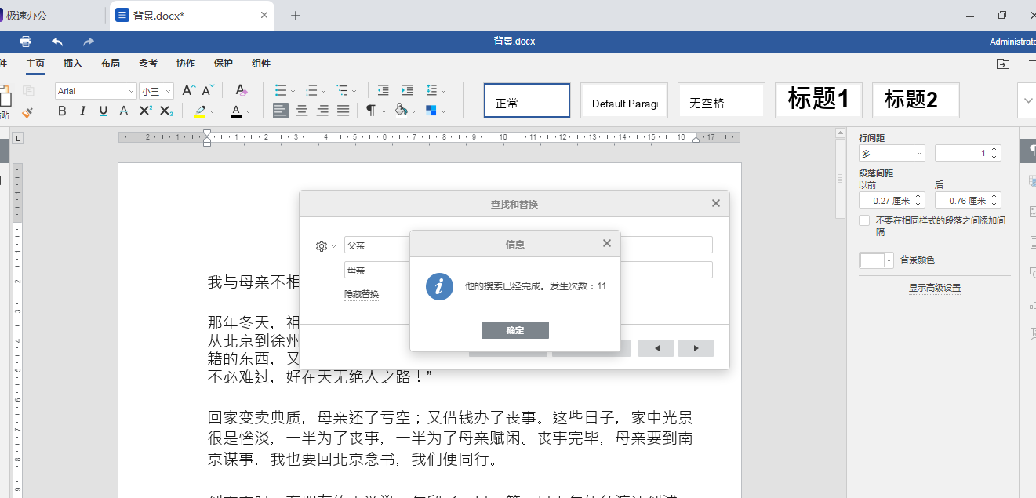Image resolution: width=1036 pixels, height=498 pixels.
Task: Click the gear search options icon in find dialog
Action: pos(322,246)
